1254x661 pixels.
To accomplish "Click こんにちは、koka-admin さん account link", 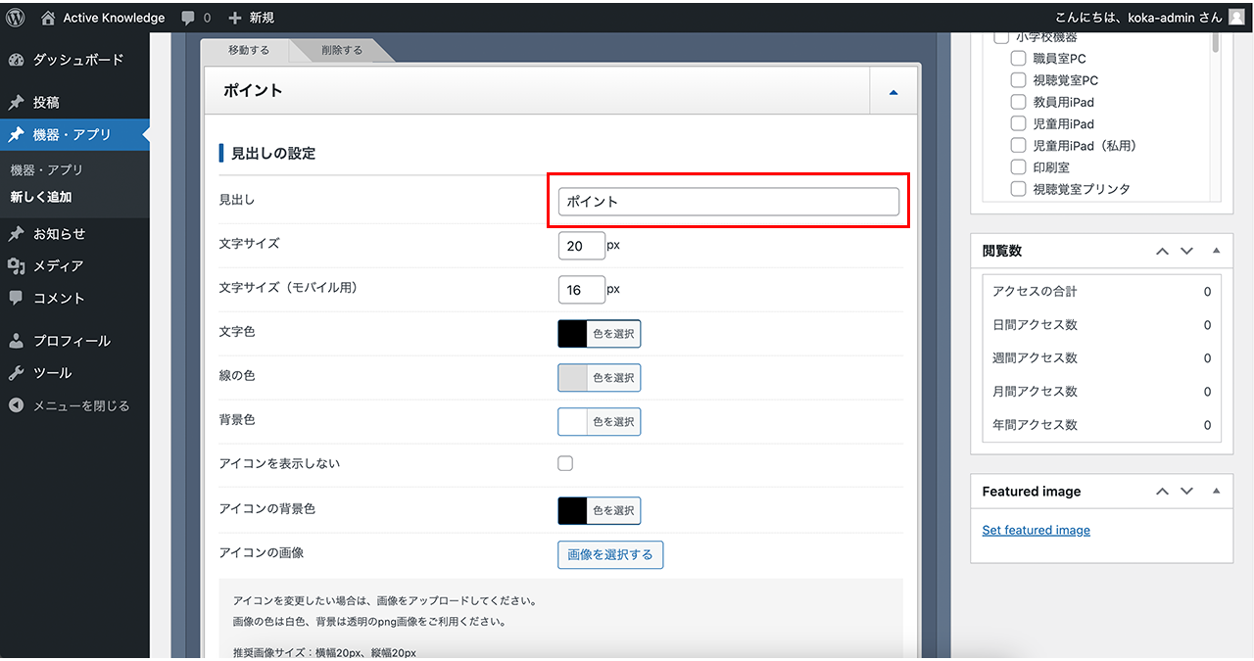I will coord(1137,18).
